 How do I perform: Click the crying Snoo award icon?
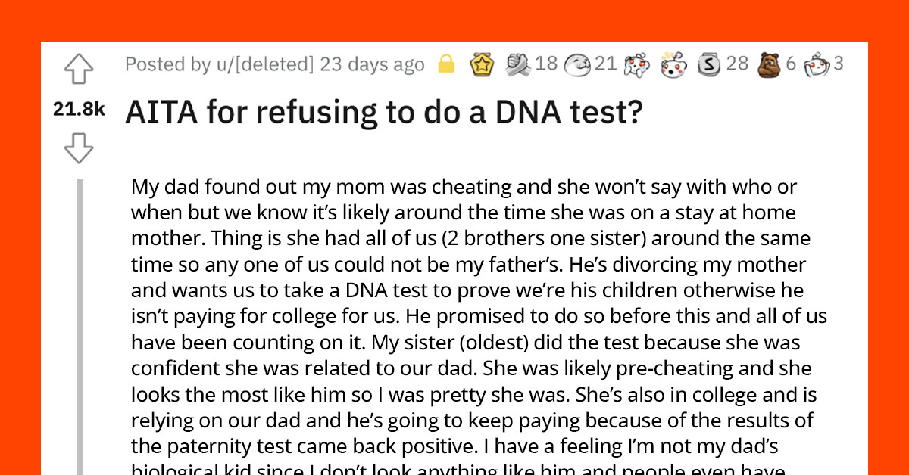(x=635, y=64)
